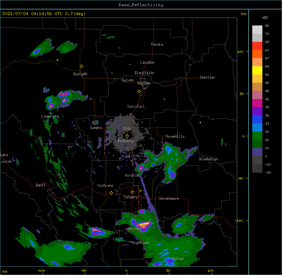Click the Vulcan label
The height and width of the screenshot is (275, 282).
178,259
